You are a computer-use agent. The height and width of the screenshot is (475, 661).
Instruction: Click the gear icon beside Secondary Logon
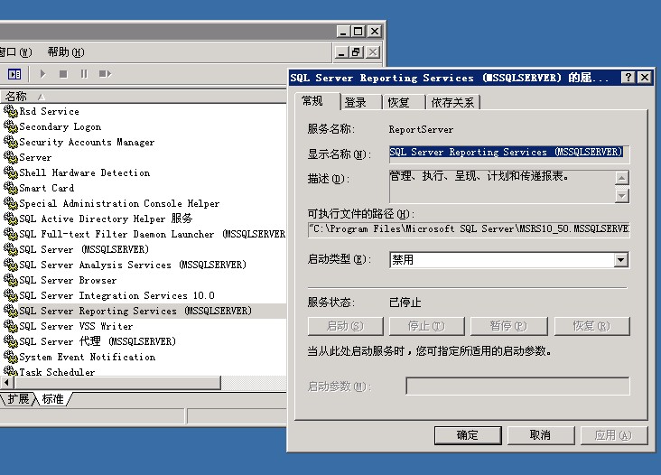click(11, 126)
